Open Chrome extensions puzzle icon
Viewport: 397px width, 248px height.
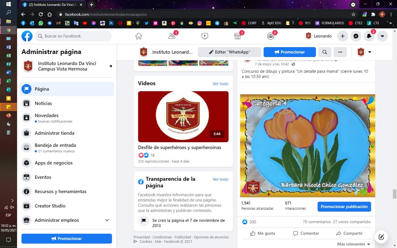[x=373, y=14]
